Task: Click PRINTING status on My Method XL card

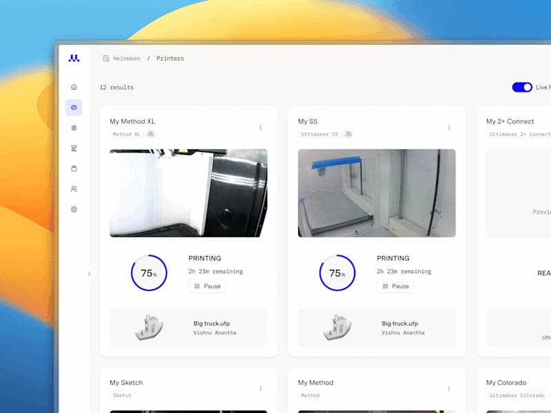Action: tap(205, 258)
